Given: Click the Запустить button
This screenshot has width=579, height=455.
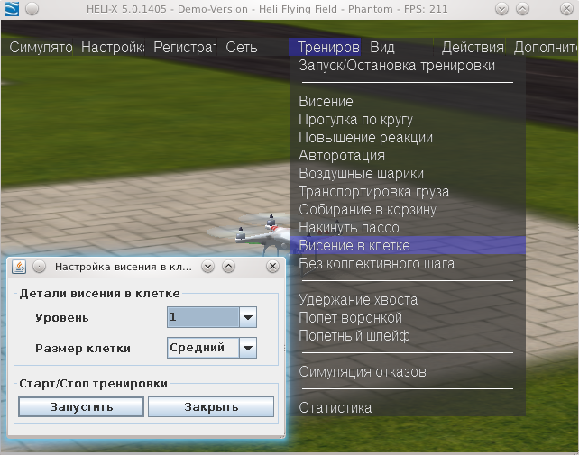Looking at the screenshot, I should (81, 406).
